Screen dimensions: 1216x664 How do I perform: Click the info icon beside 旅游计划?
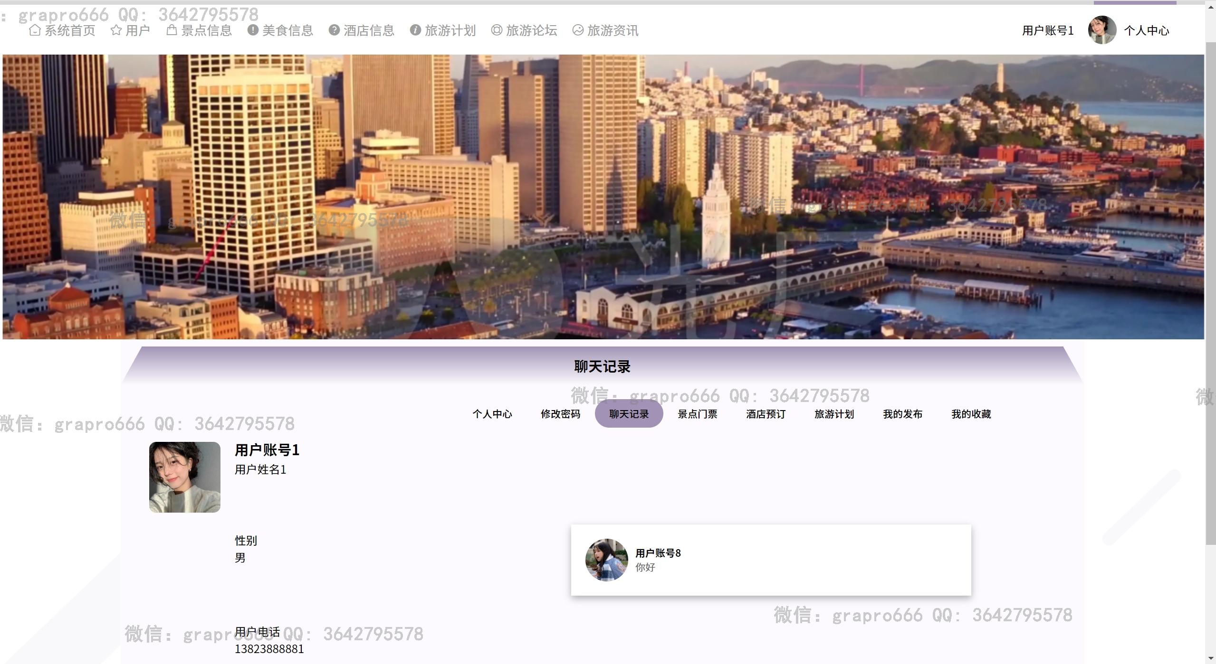(415, 30)
